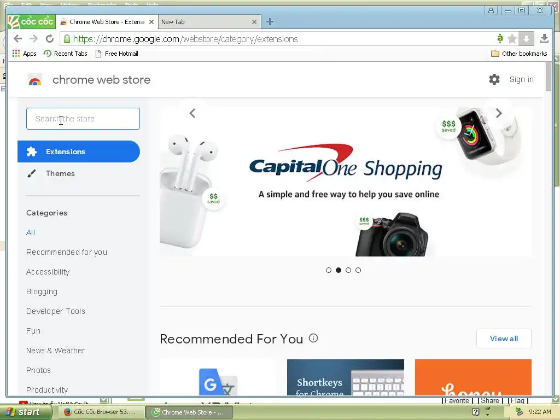Click View all recommended extensions
Screen dimensions: 560x420
coord(504,339)
